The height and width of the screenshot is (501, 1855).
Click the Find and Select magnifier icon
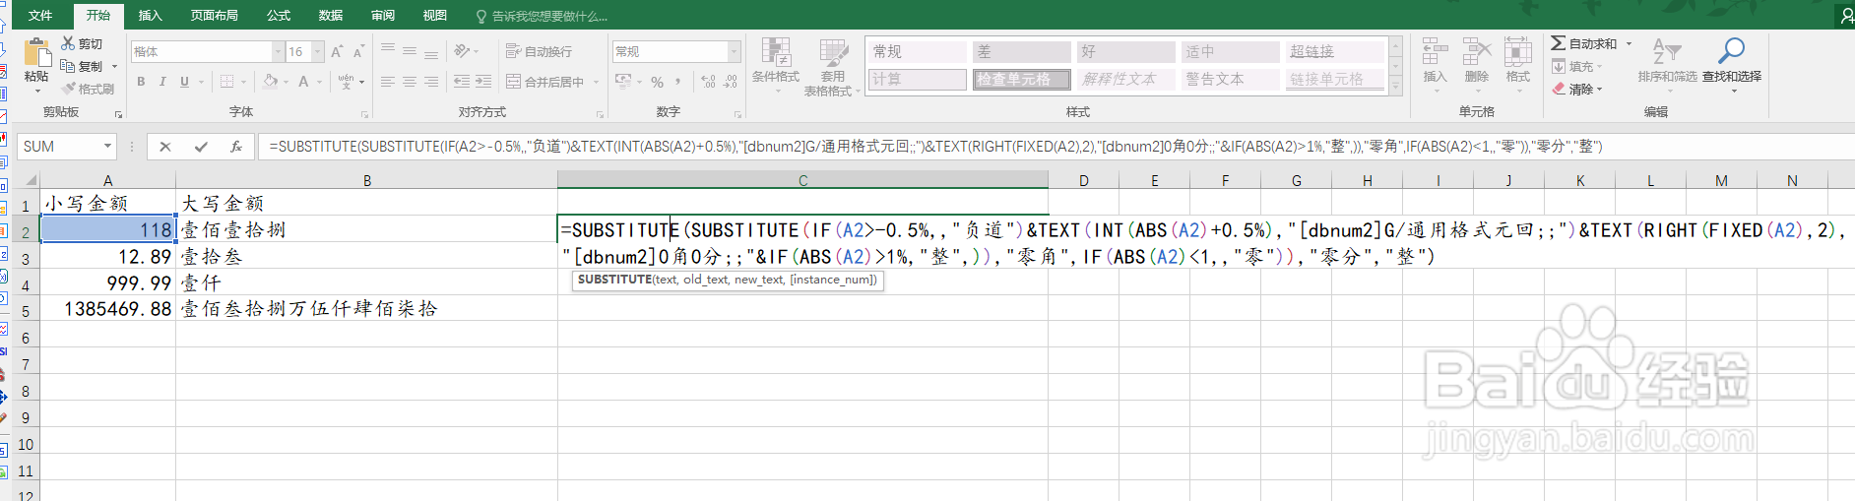click(1731, 51)
